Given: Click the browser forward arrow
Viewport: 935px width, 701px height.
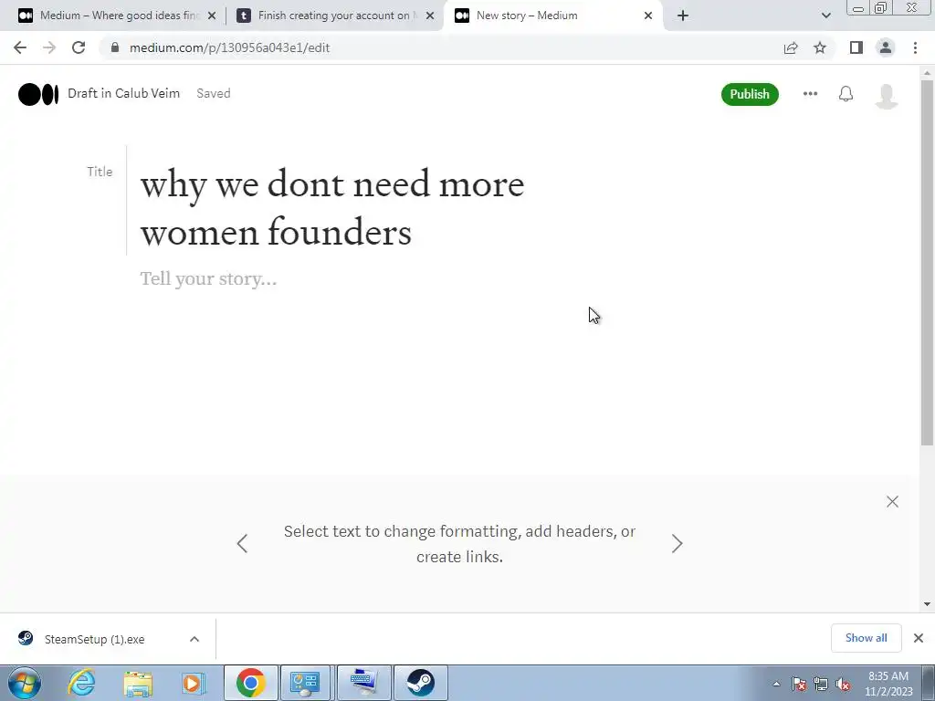Looking at the screenshot, I should (x=49, y=47).
